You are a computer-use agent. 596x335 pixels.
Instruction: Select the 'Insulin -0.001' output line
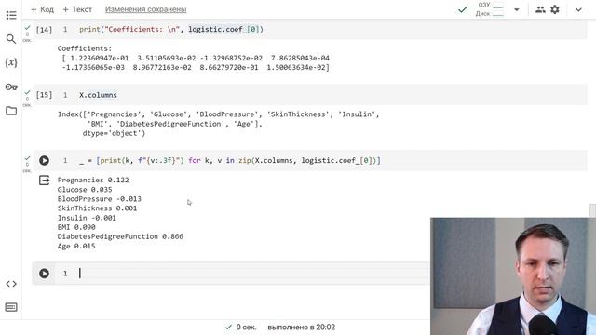[87, 218]
